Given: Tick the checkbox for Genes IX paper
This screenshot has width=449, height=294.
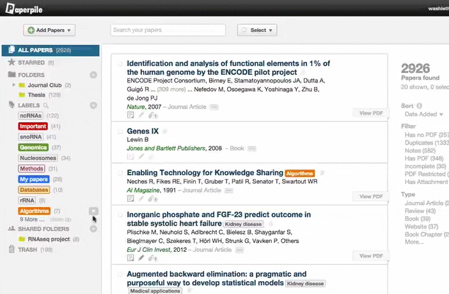Looking at the screenshot, I should [120, 131].
